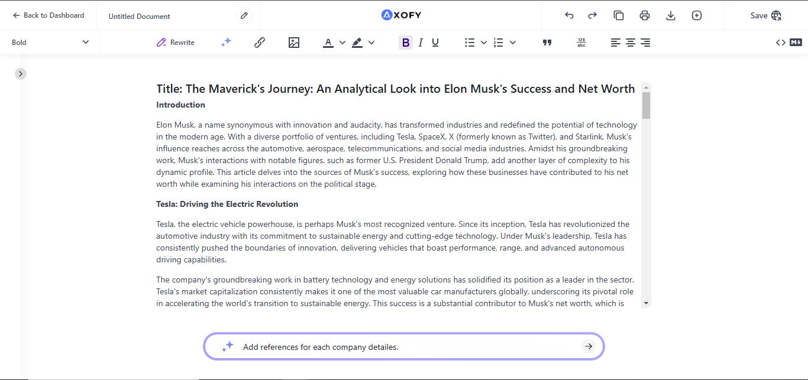Click the document title heading text

coord(396,89)
